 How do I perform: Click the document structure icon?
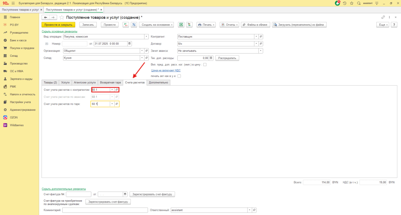134,25
